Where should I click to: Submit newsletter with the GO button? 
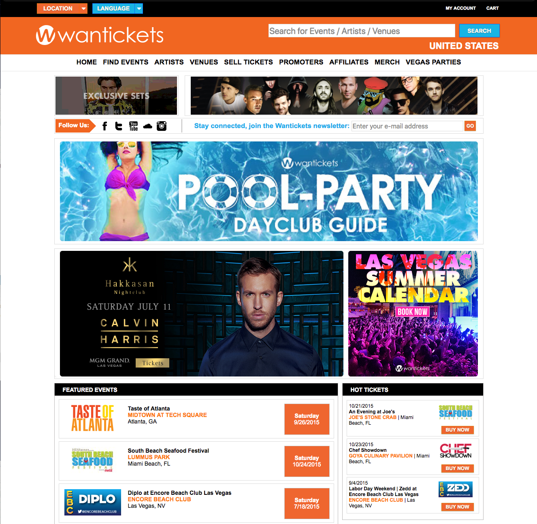470,126
